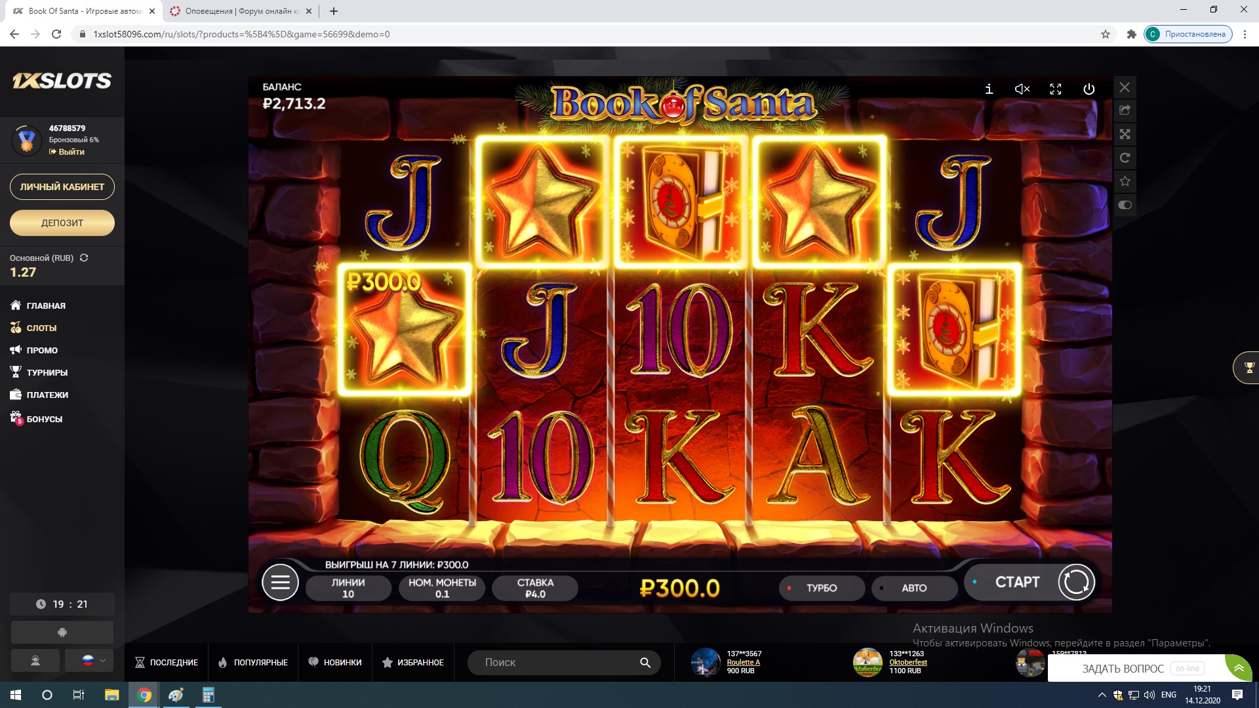
Task: Open File Explorer in taskbar
Action: [x=112, y=695]
